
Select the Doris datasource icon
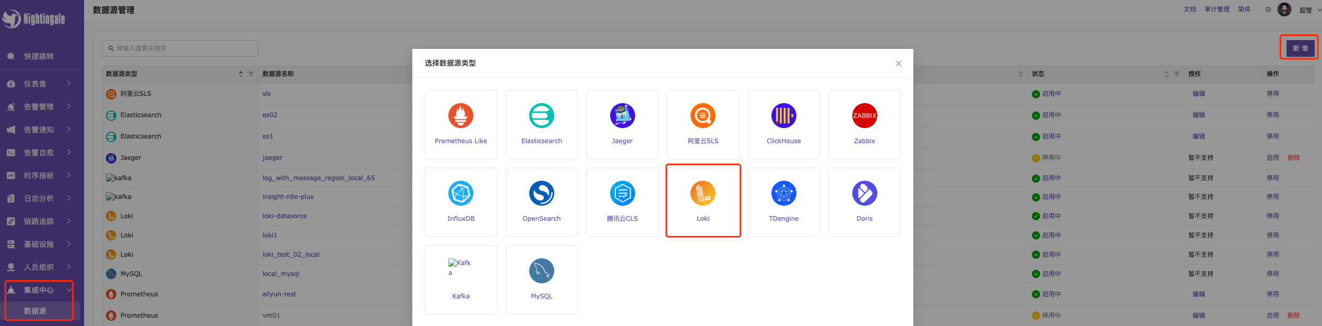[x=864, y=194]
